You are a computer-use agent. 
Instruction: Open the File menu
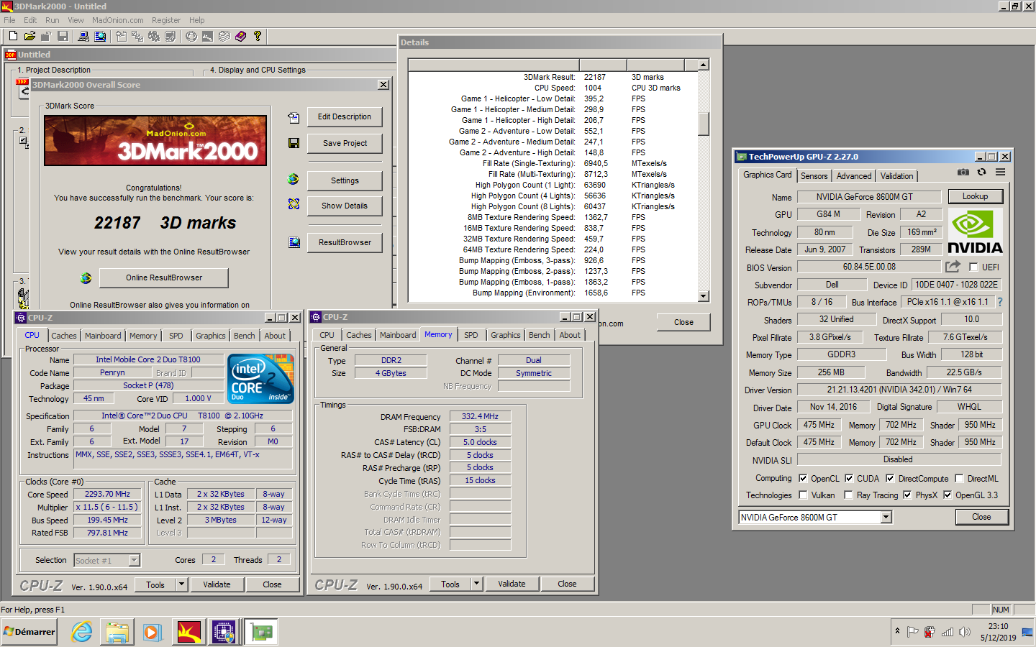click(x=9, y=20)
